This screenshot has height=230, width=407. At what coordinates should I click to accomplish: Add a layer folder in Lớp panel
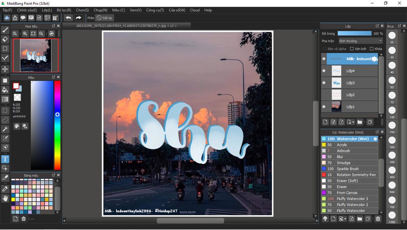[360, 122]
